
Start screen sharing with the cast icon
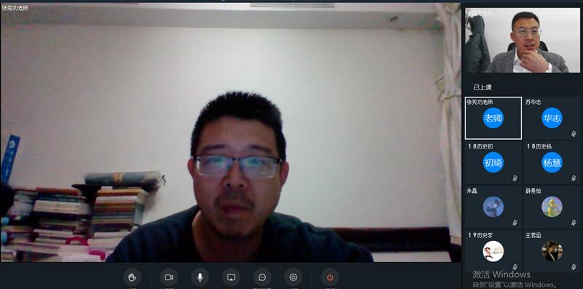pyautogui.click(x=231, y=277)
